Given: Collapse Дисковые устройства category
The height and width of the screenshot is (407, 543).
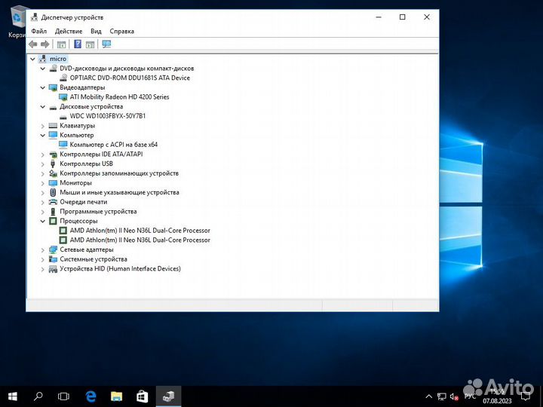Looking at the screenshot, I should coord(42,106).
